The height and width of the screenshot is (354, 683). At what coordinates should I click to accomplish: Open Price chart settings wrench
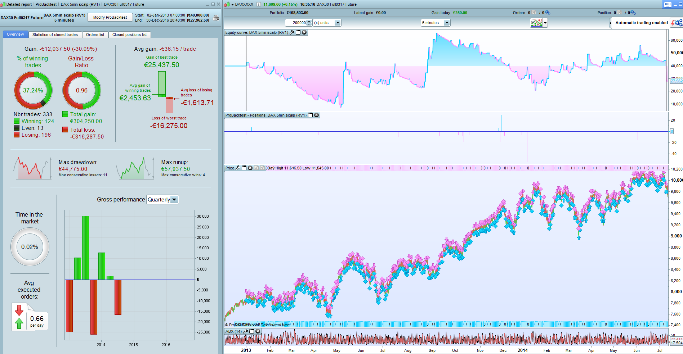click(x=238, y=168)
